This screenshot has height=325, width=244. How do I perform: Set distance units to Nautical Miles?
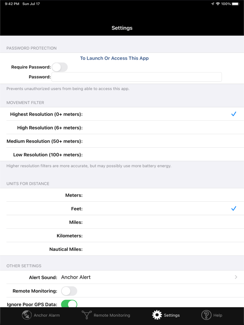click(122, 249)
